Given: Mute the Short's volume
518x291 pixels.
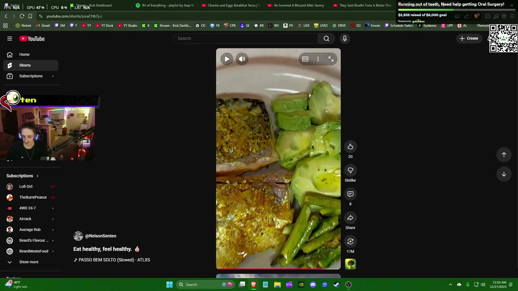Looking at the screenshot, I should click(x=242, y=59).
